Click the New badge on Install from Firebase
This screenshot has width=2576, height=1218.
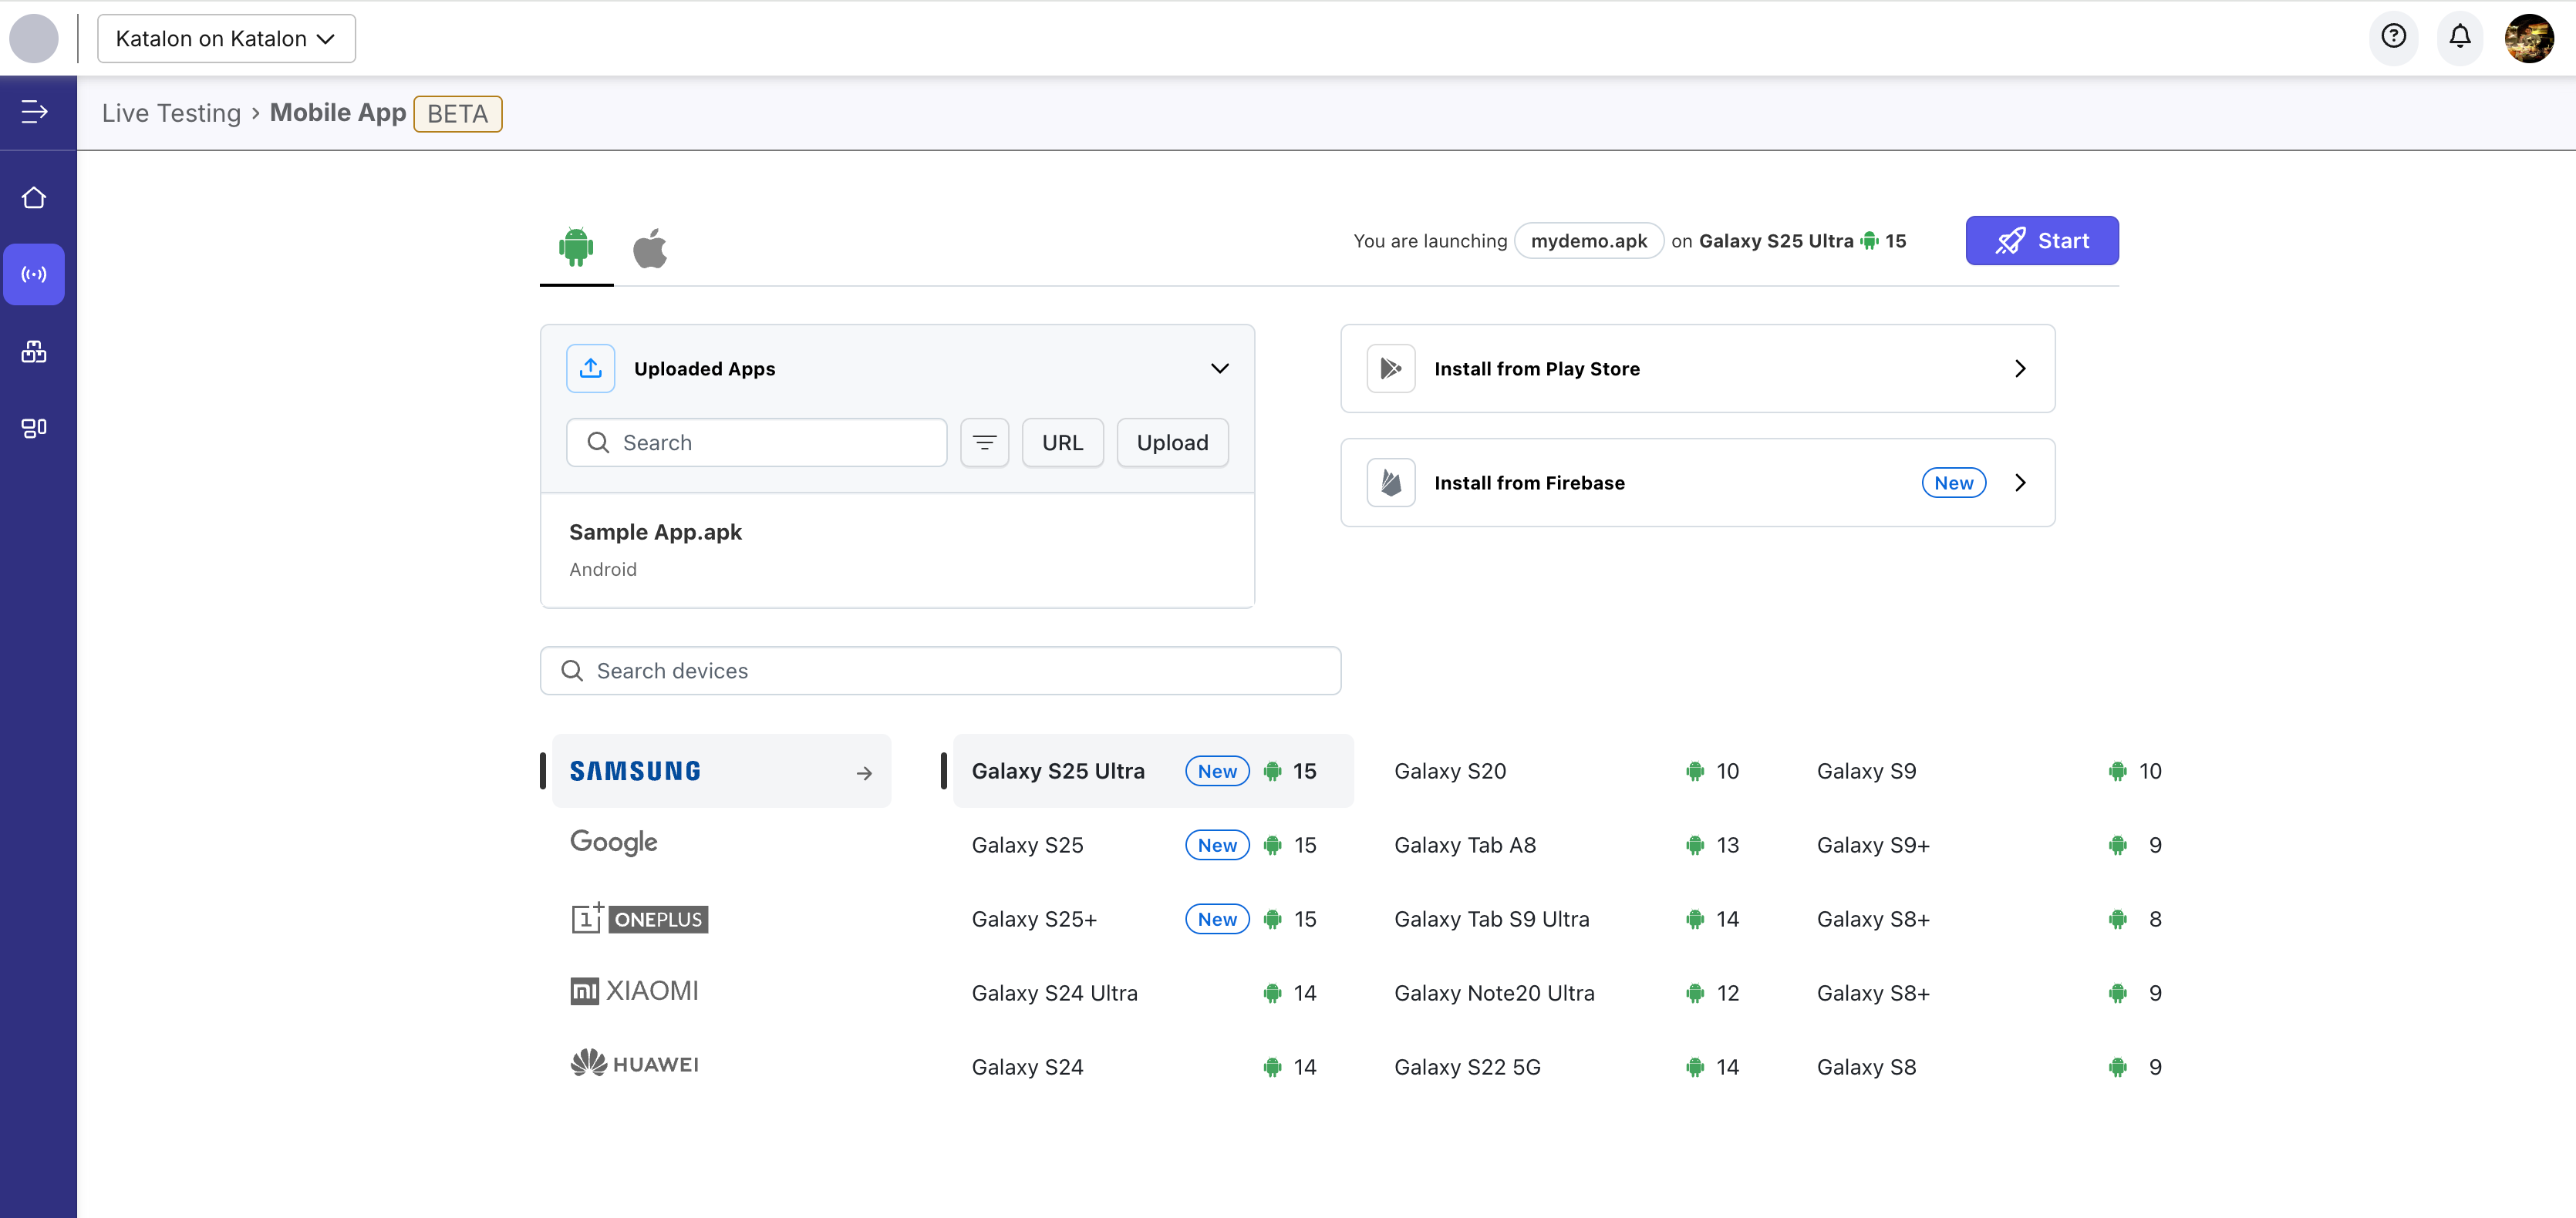(x=1953, y=483)
